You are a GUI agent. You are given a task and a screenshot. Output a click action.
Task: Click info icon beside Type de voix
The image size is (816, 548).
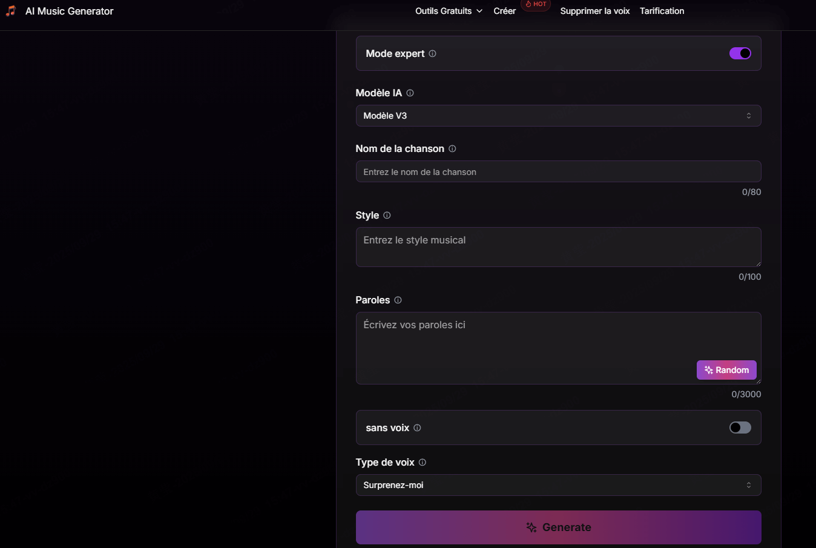423,462
